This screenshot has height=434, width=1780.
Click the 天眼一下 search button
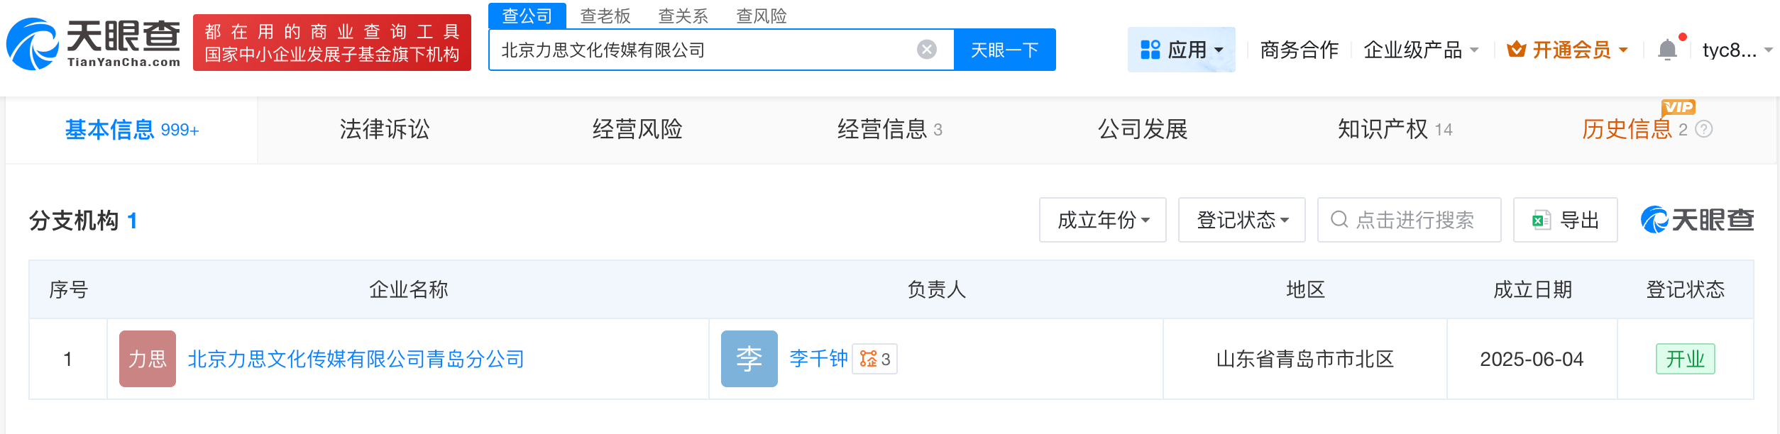click(1005, 48)
